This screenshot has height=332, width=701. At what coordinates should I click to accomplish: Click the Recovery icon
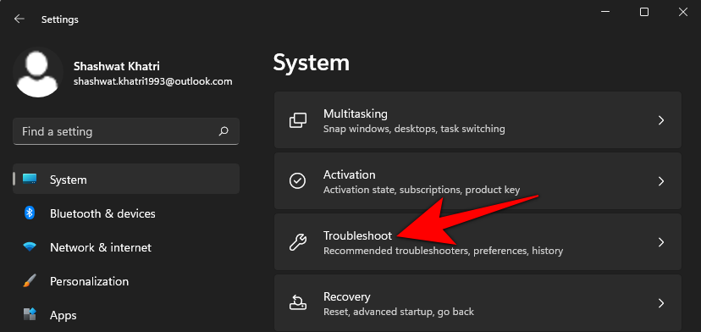click(298, 303)
